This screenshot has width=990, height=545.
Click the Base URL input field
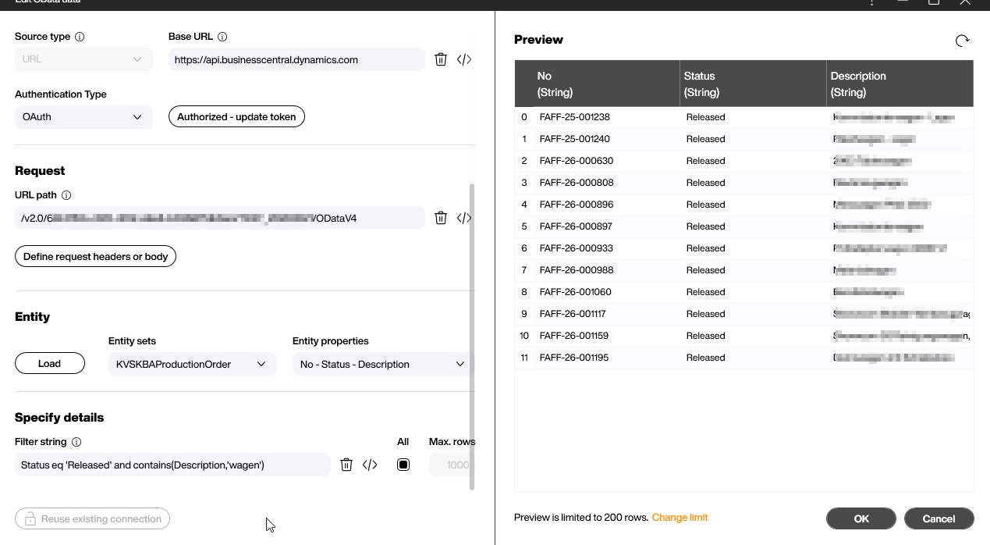pos(296,59)
